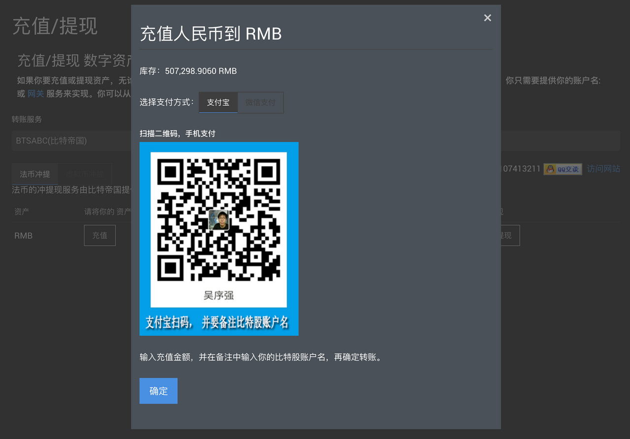
Task: Open the 网关 link in background text
Action: (x=36, y=93)
